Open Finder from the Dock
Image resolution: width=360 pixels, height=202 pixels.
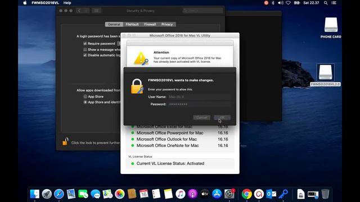click(35, 194)
